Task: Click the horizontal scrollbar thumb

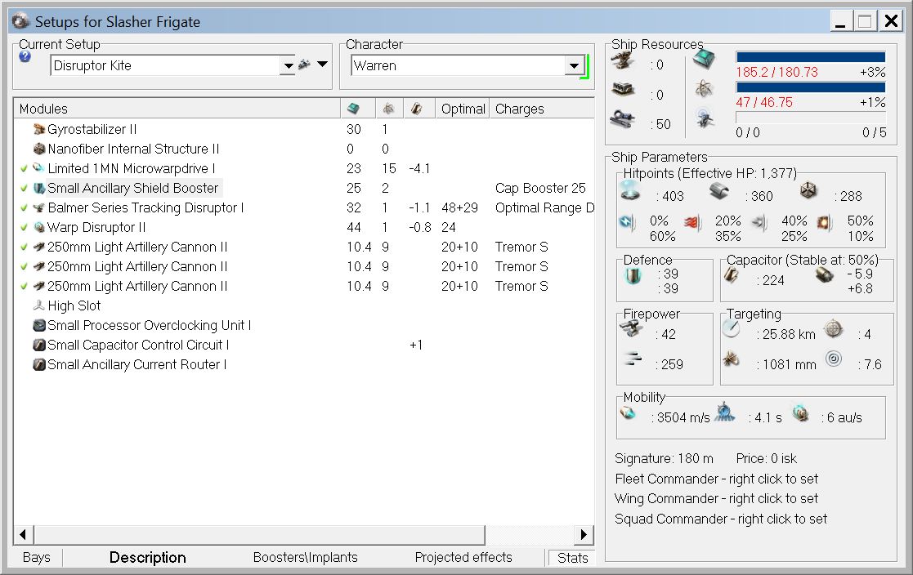Action: pos(259,534)
